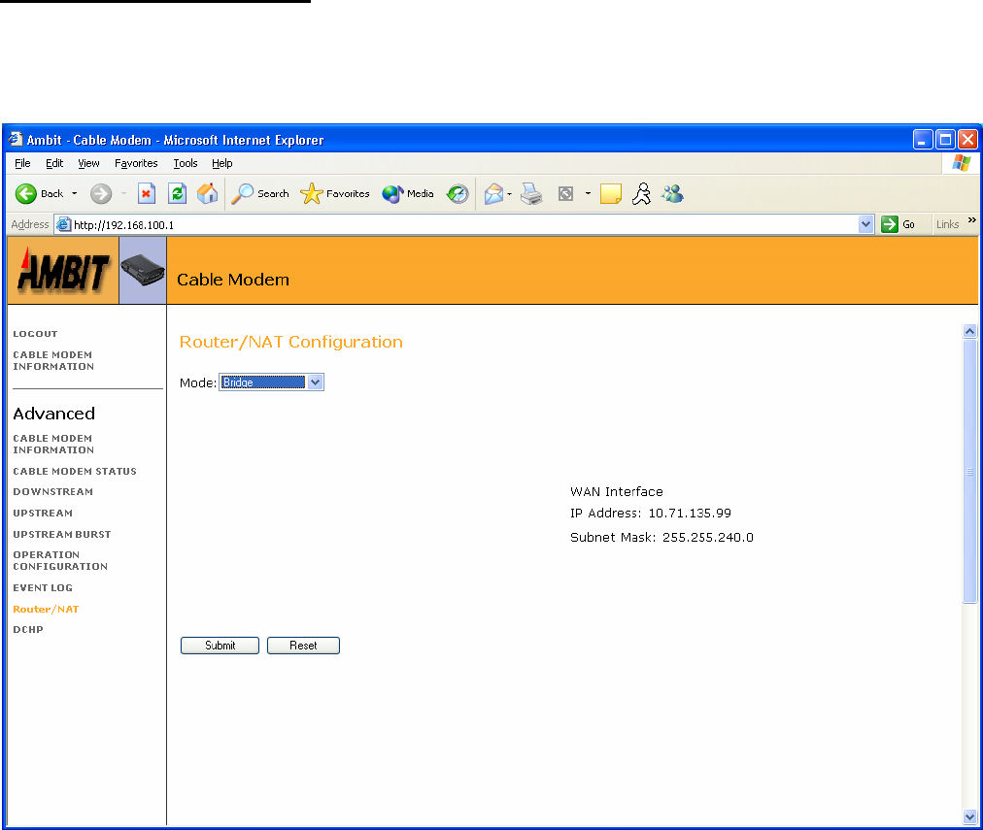The height and width of the screenshot is (830, 983).
Task: Click the green Go button
Action: pyautogui.click(x=898, y=224)
